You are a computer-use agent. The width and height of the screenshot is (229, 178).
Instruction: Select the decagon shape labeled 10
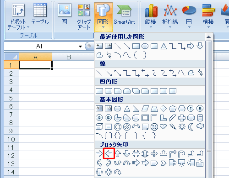[99, 118]
